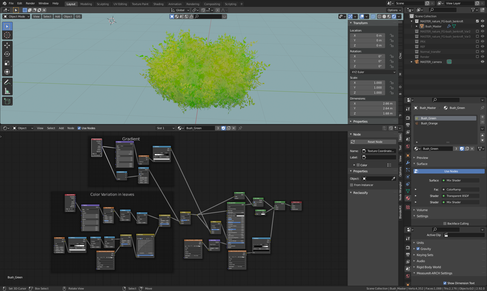Expand the Bush_Master tree item
Viewport: 487px width, 291px height.
416,26
